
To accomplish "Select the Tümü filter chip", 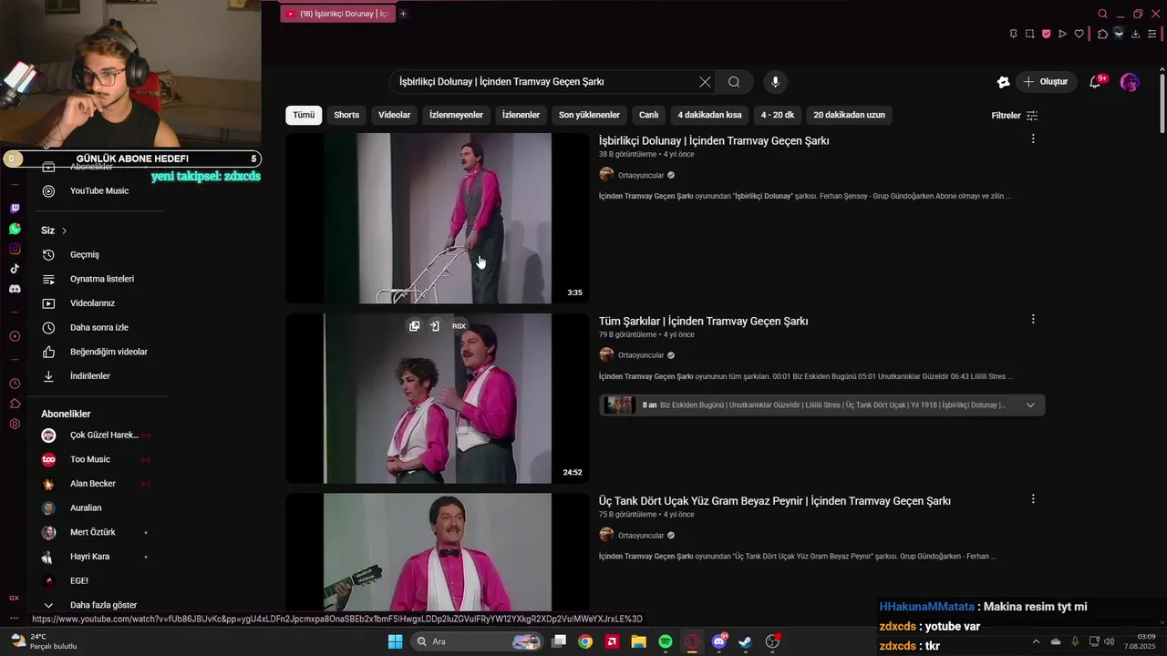I will click(304, 115).
